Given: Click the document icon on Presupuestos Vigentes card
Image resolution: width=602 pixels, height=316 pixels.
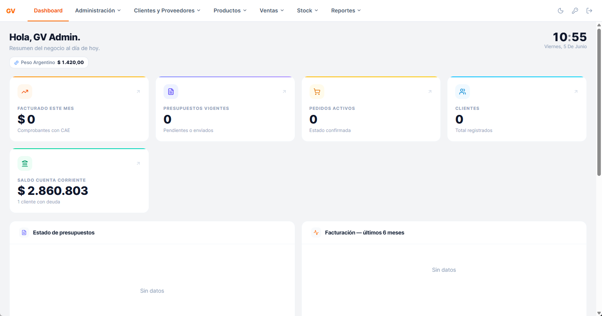Looking at the screenshot, I should [171, 92].
